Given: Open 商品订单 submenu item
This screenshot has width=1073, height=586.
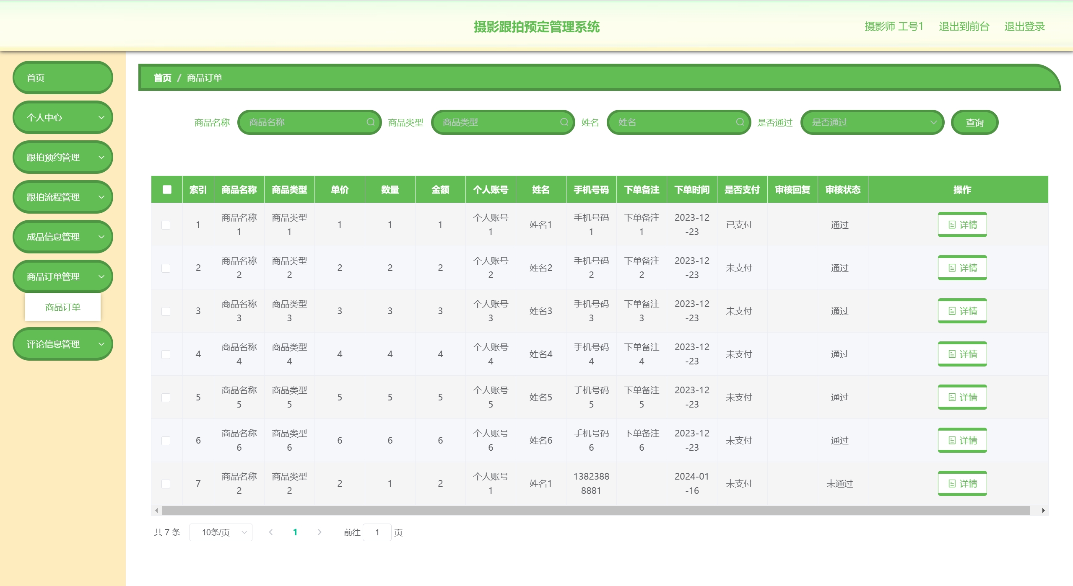Looking at the screenshot, I should pos(63,307).
